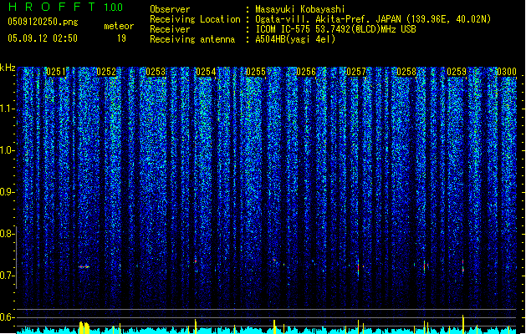The width and height of the screenshot is (526, 334).
Task: Click the kHz axis unit label
Action: point(8,68)
